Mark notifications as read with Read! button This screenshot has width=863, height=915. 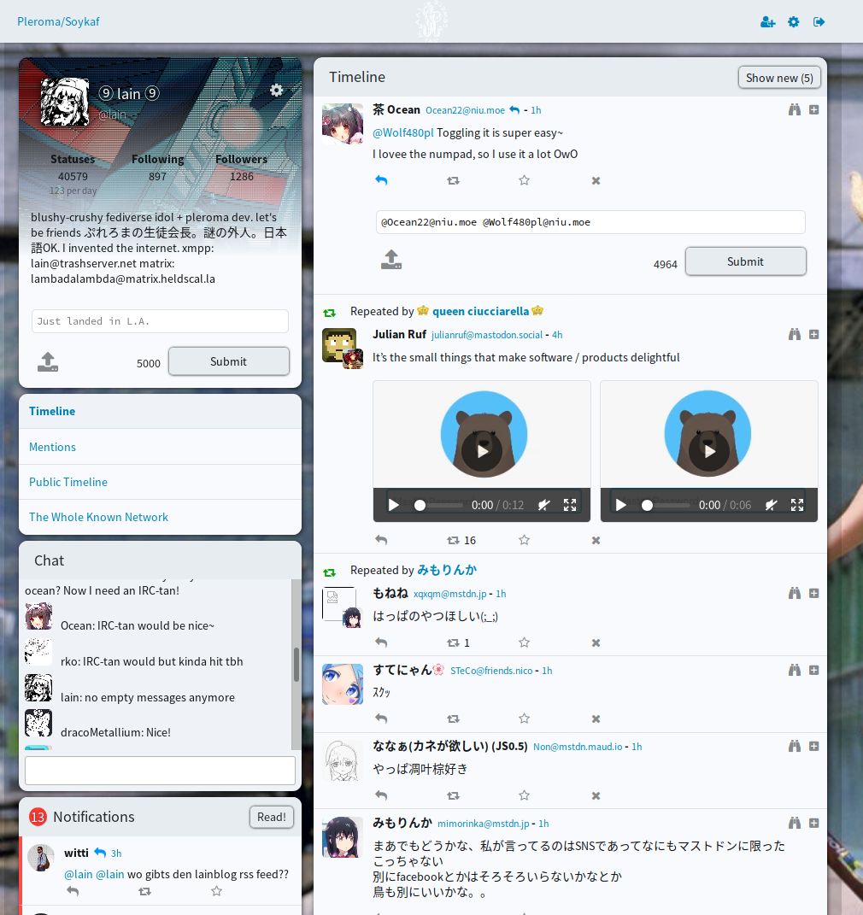[x=271, y=817]
